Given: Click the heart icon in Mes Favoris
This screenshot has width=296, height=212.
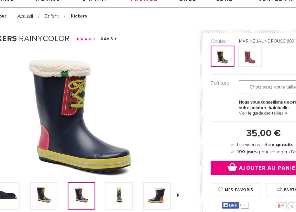Looking at the screenshot, I should pos(220,189).
